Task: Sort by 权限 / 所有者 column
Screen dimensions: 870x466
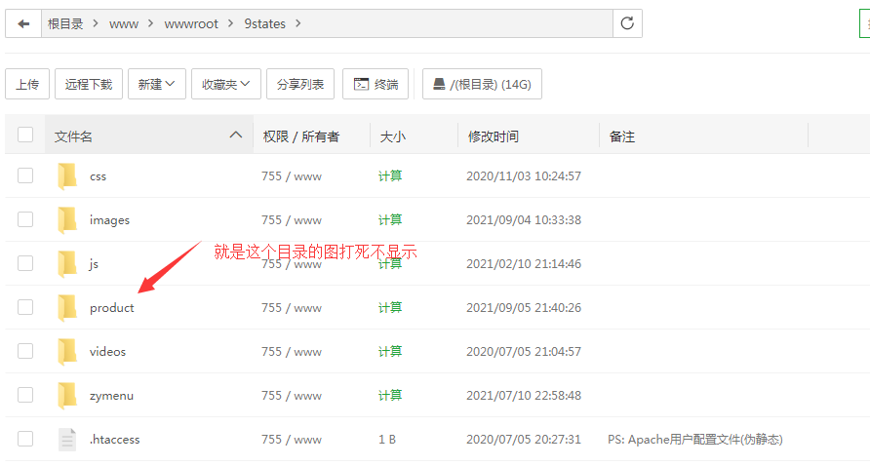Action: pos(300,136)
